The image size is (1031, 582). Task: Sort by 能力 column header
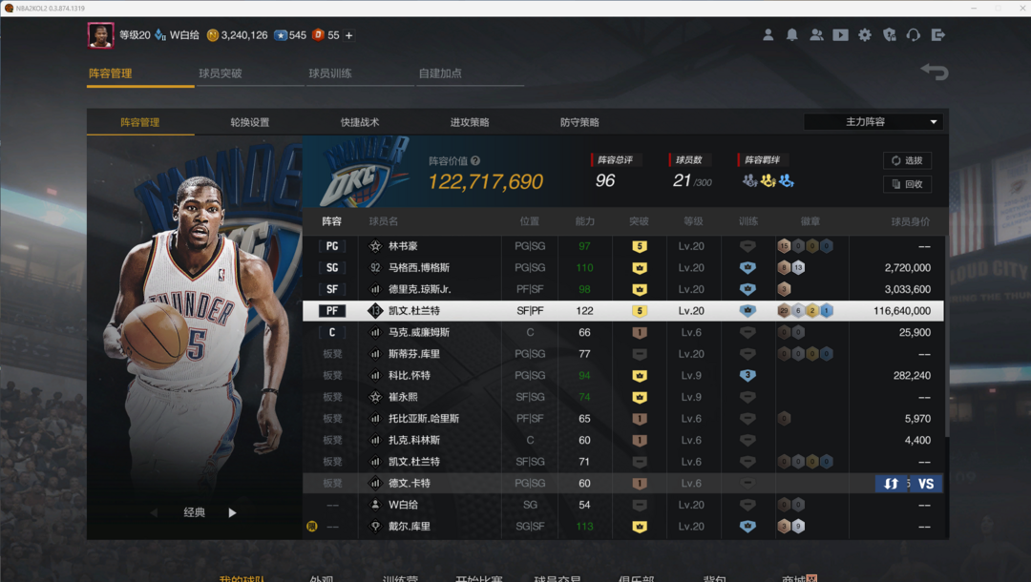tap(584, 221)
